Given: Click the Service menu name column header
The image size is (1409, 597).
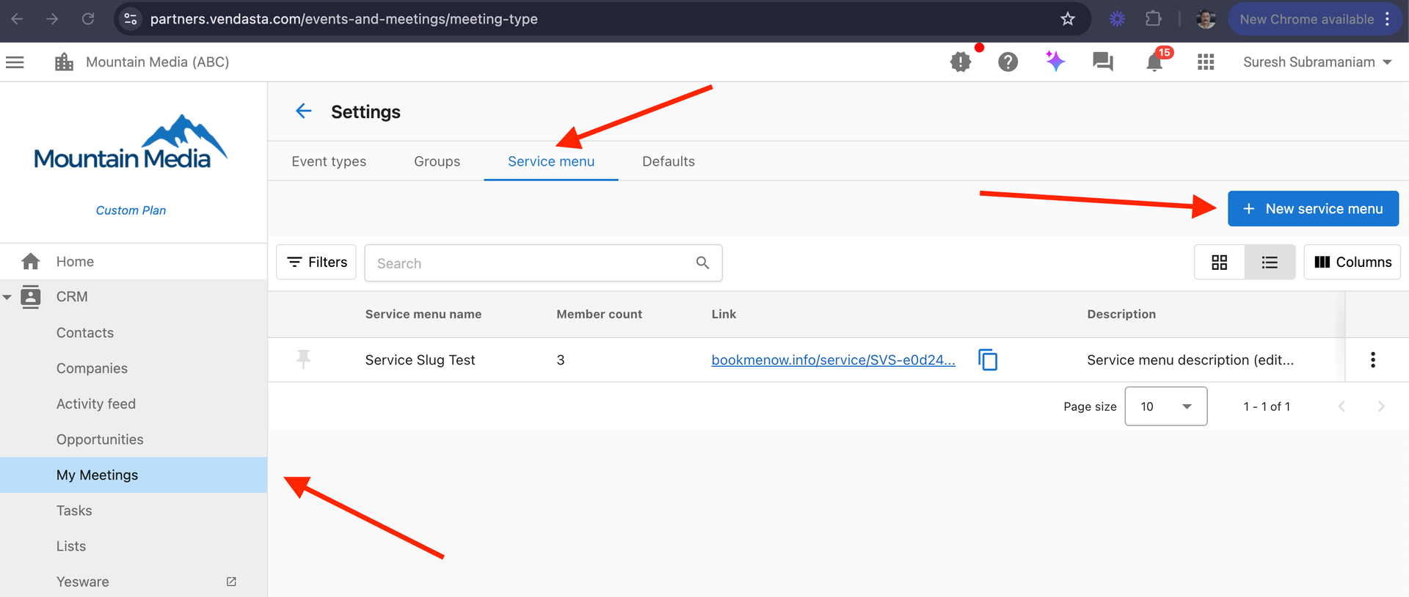Looking at the screenshot, I should click(x=423, y=314).
